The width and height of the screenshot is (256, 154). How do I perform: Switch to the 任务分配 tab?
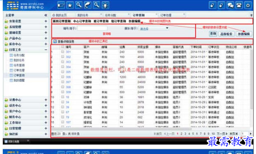[x=110, y=15]
